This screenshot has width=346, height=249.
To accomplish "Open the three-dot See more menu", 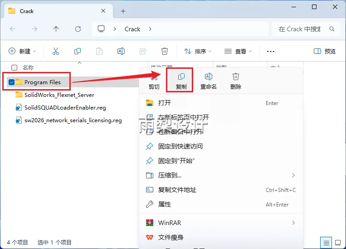I will [x=271, y=52].
